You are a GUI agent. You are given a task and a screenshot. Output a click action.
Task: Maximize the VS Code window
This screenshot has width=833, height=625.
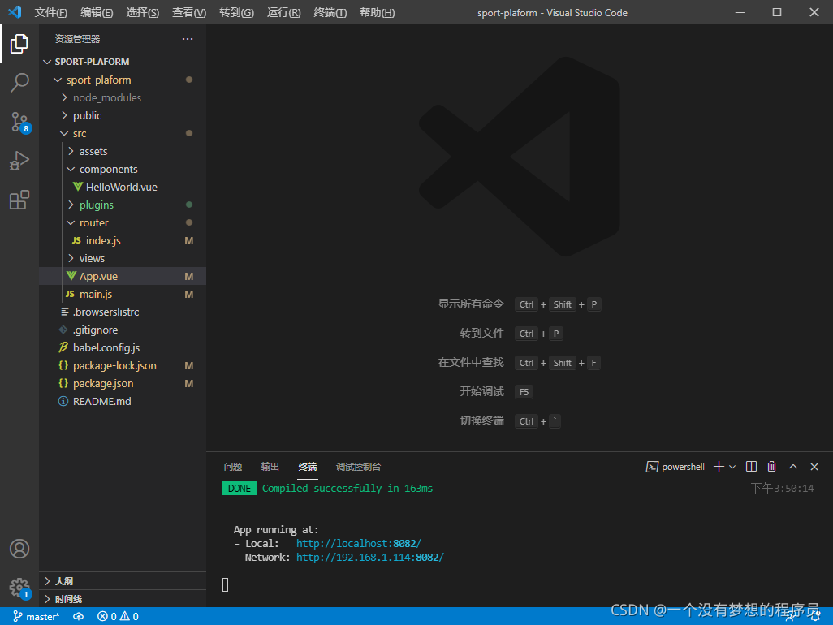point(777,12)
